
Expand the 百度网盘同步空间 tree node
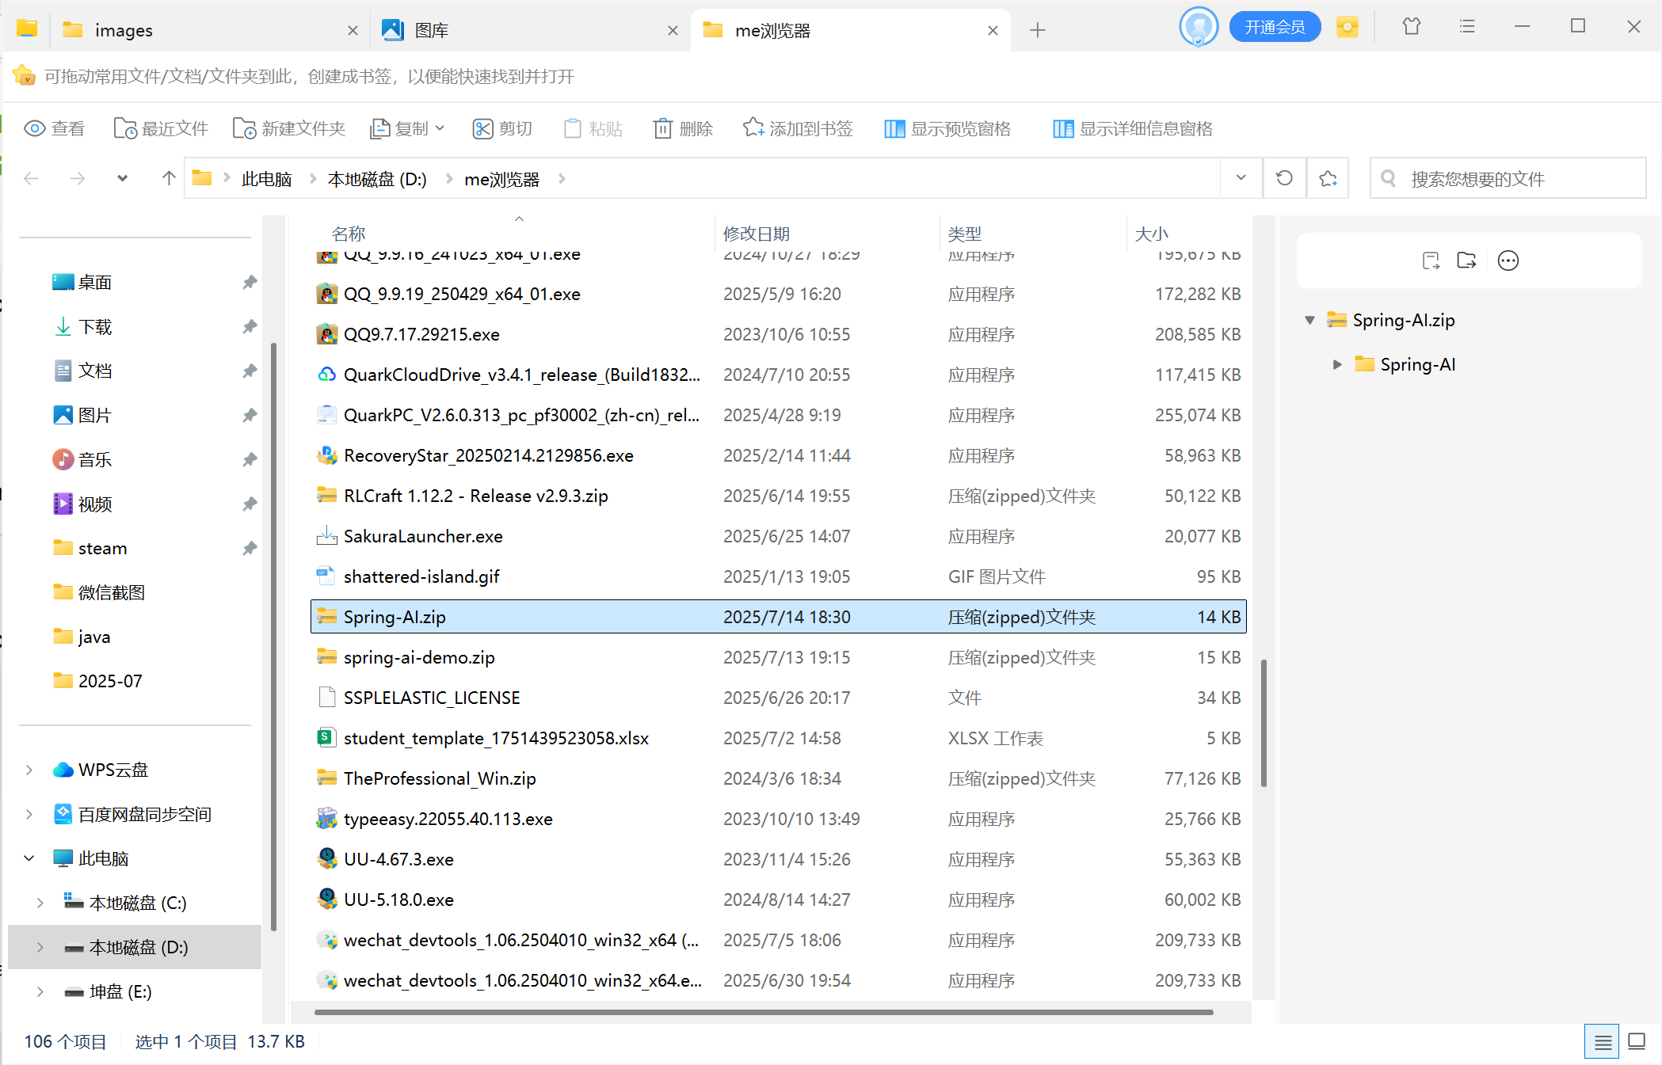[29, 814]
